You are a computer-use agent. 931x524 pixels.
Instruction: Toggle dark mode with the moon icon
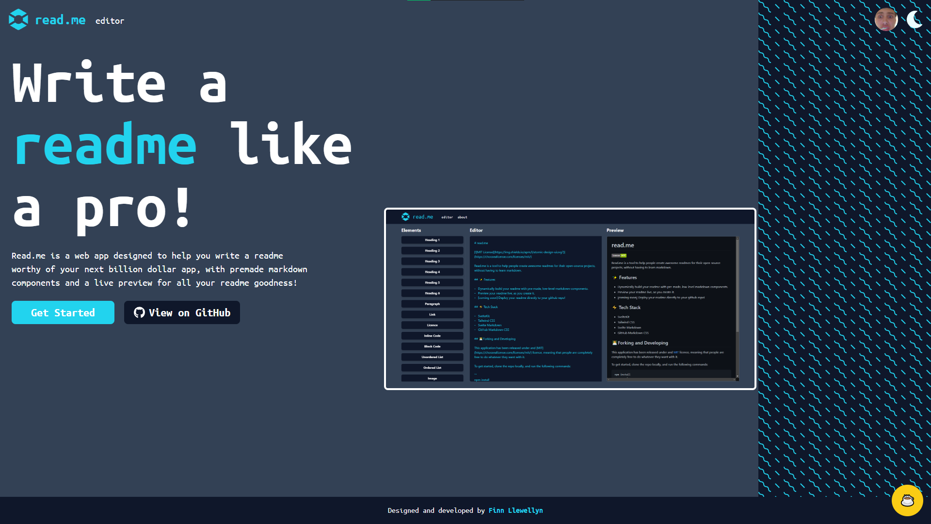click(915, 20)
